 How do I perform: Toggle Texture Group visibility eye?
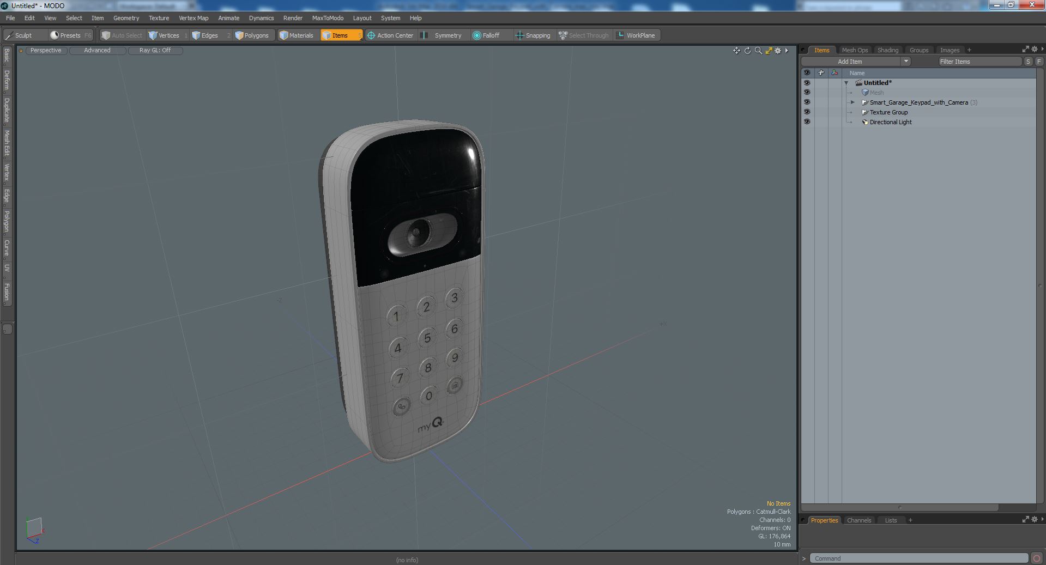pyautogui.click(x=807, y=112)
